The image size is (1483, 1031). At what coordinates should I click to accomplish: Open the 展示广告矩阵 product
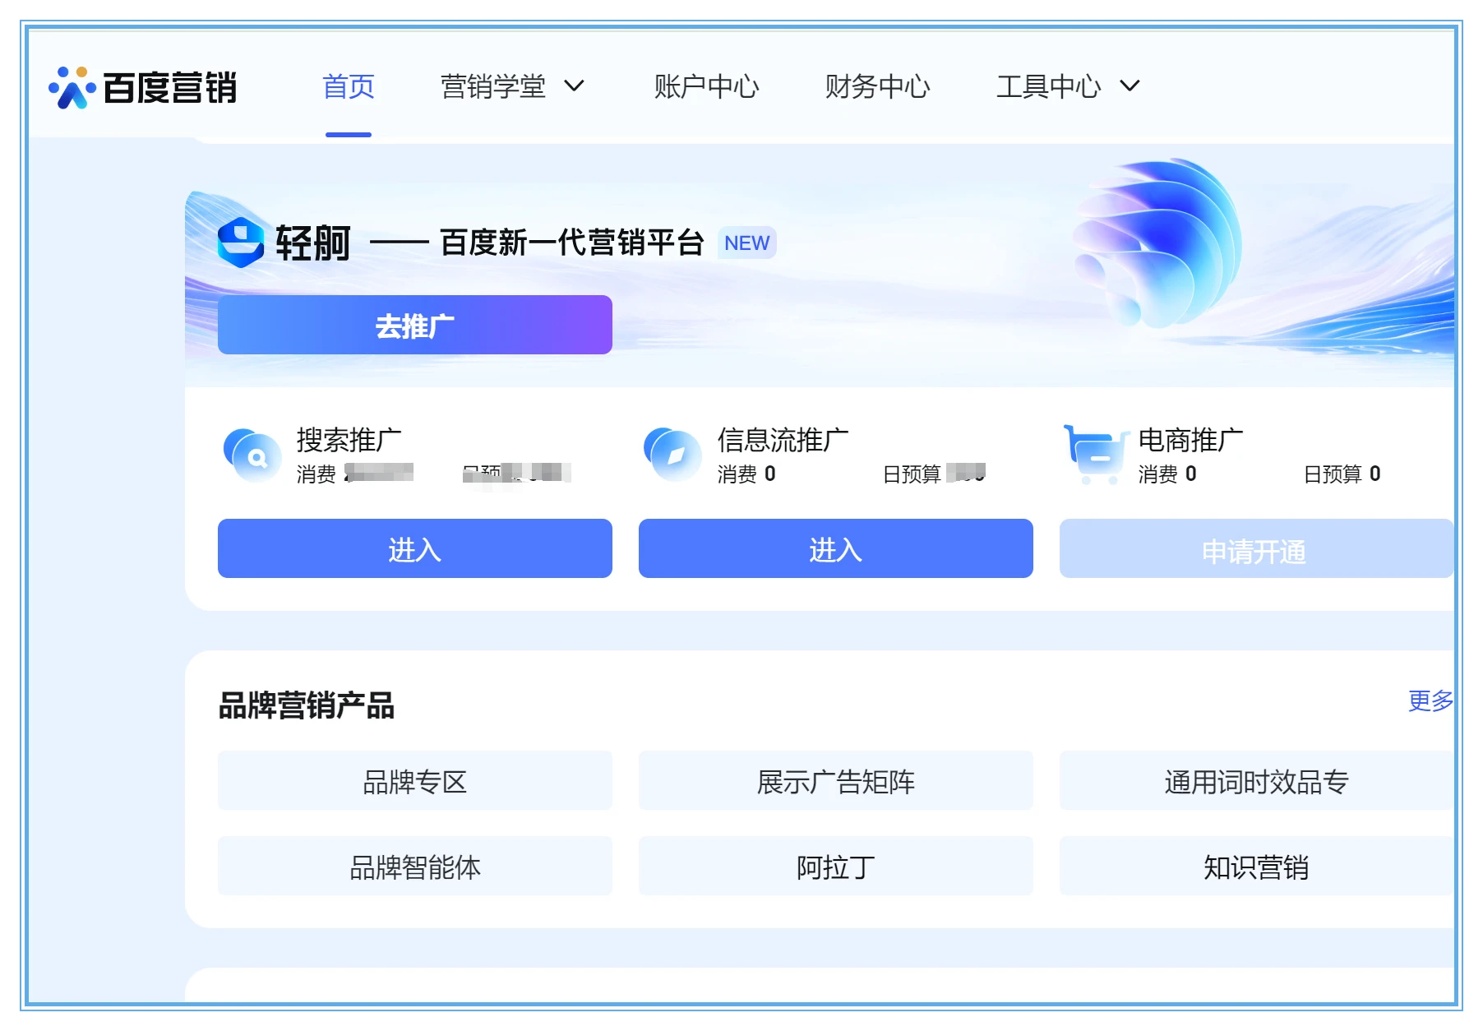(836, 780)
